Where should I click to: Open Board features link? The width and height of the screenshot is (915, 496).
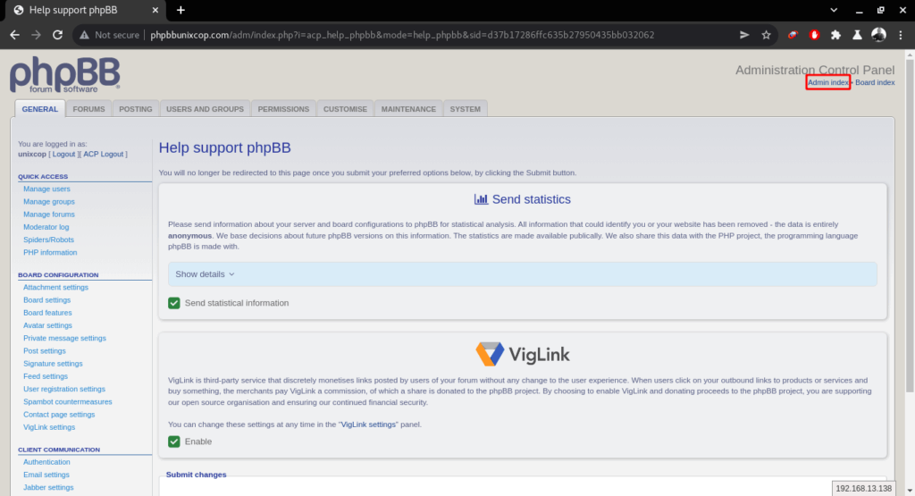point(48,313)
